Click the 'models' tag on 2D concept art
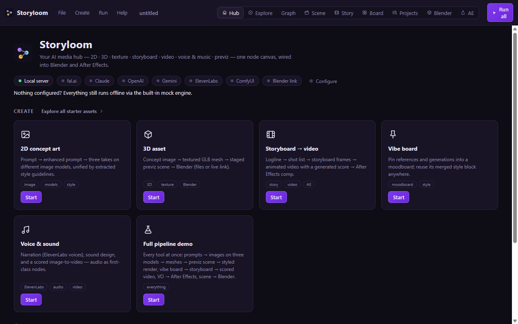The height and width of the screenshot is (324, 518). pyautogui.click(x=51, y=184)
